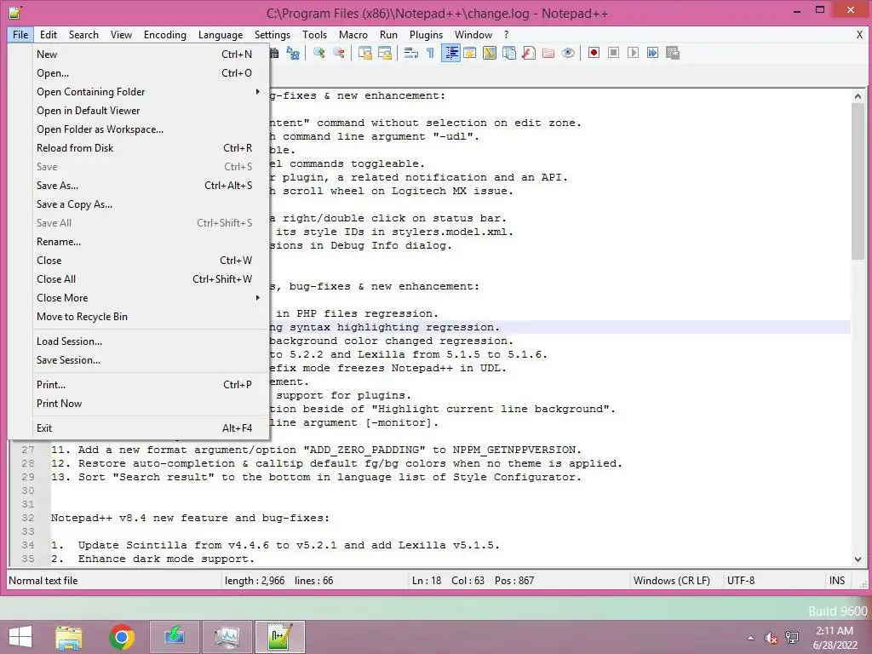The width and height of the screenshot is (872, 654).
Task: Open the Edit menu
Action: coord(49,34)
